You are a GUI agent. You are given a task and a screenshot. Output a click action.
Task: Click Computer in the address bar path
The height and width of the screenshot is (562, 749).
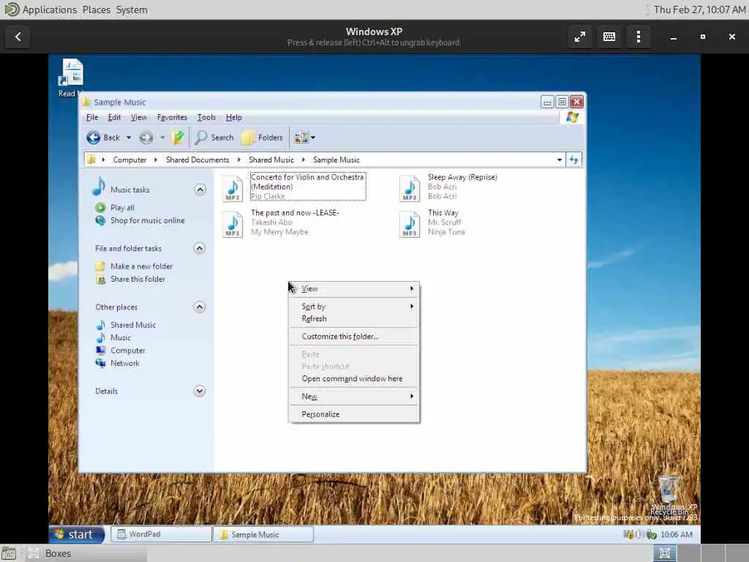point(129,160)
